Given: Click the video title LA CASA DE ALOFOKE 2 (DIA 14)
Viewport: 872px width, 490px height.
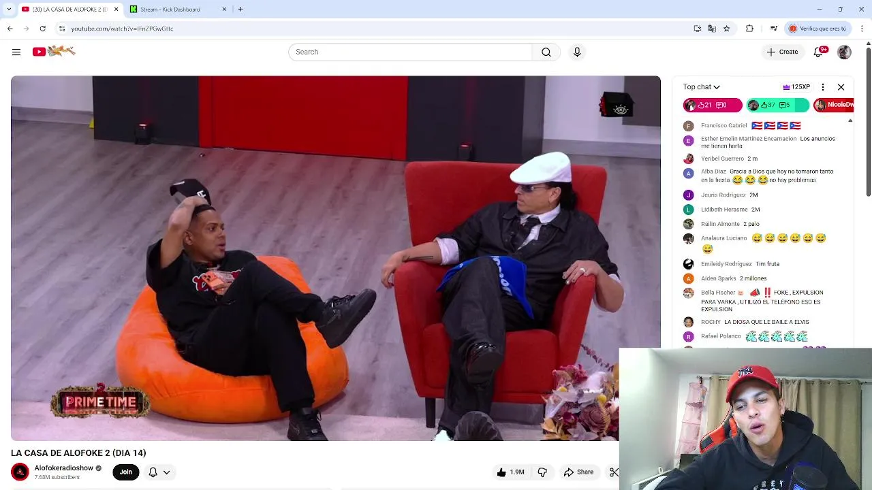Looking at the screenshot, I should [x=78, y=453].
